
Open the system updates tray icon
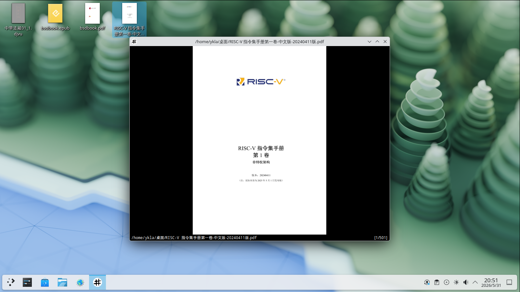427,282
